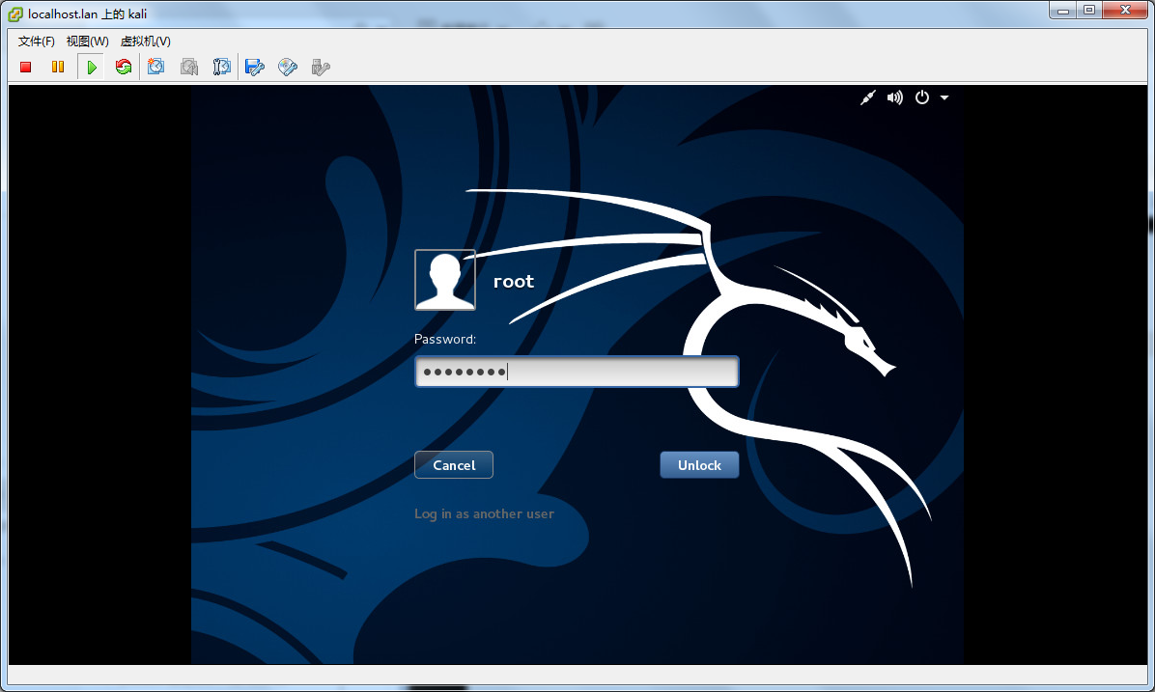1155x692 pixels.
Task: Click the power icon on Kali top bar
Action: tap(922, 97)
